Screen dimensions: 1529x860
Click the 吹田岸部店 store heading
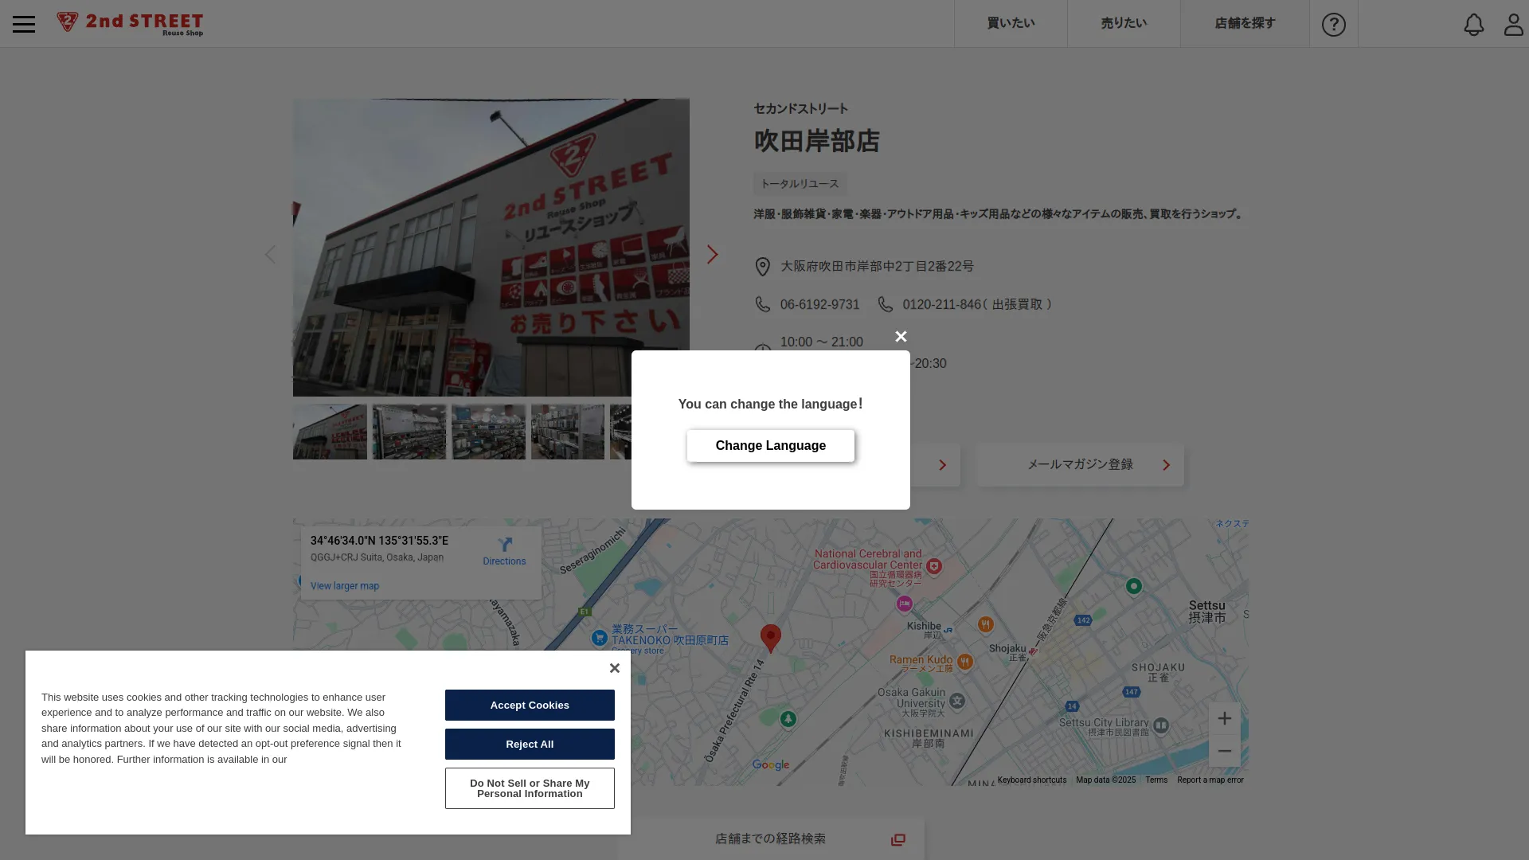pyautogui.click(x=816, y=142)
